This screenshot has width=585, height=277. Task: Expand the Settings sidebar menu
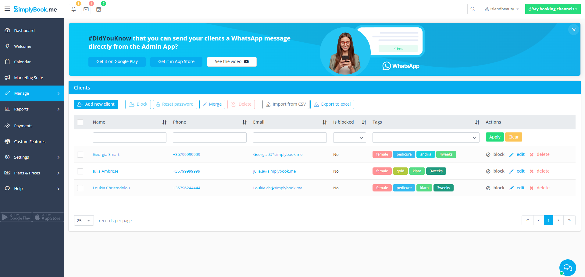[x=32, y=157]
